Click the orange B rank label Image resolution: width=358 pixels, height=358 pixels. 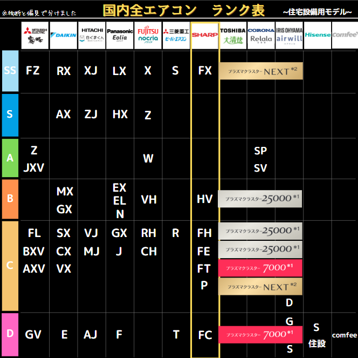tap(10, 199)
